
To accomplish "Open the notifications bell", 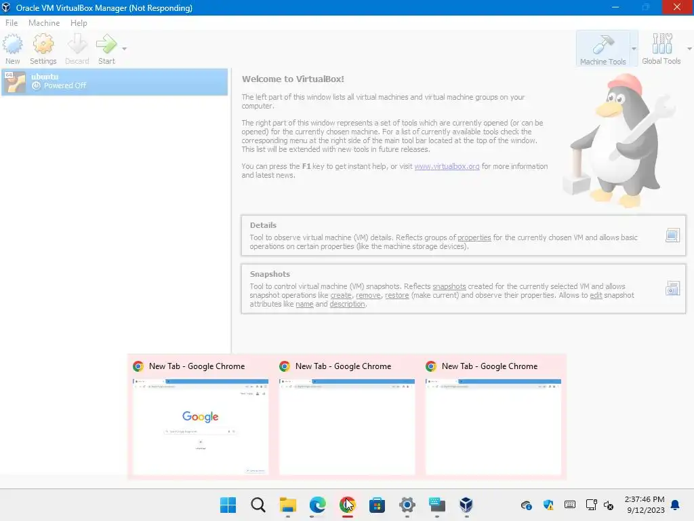I will 676,505.
